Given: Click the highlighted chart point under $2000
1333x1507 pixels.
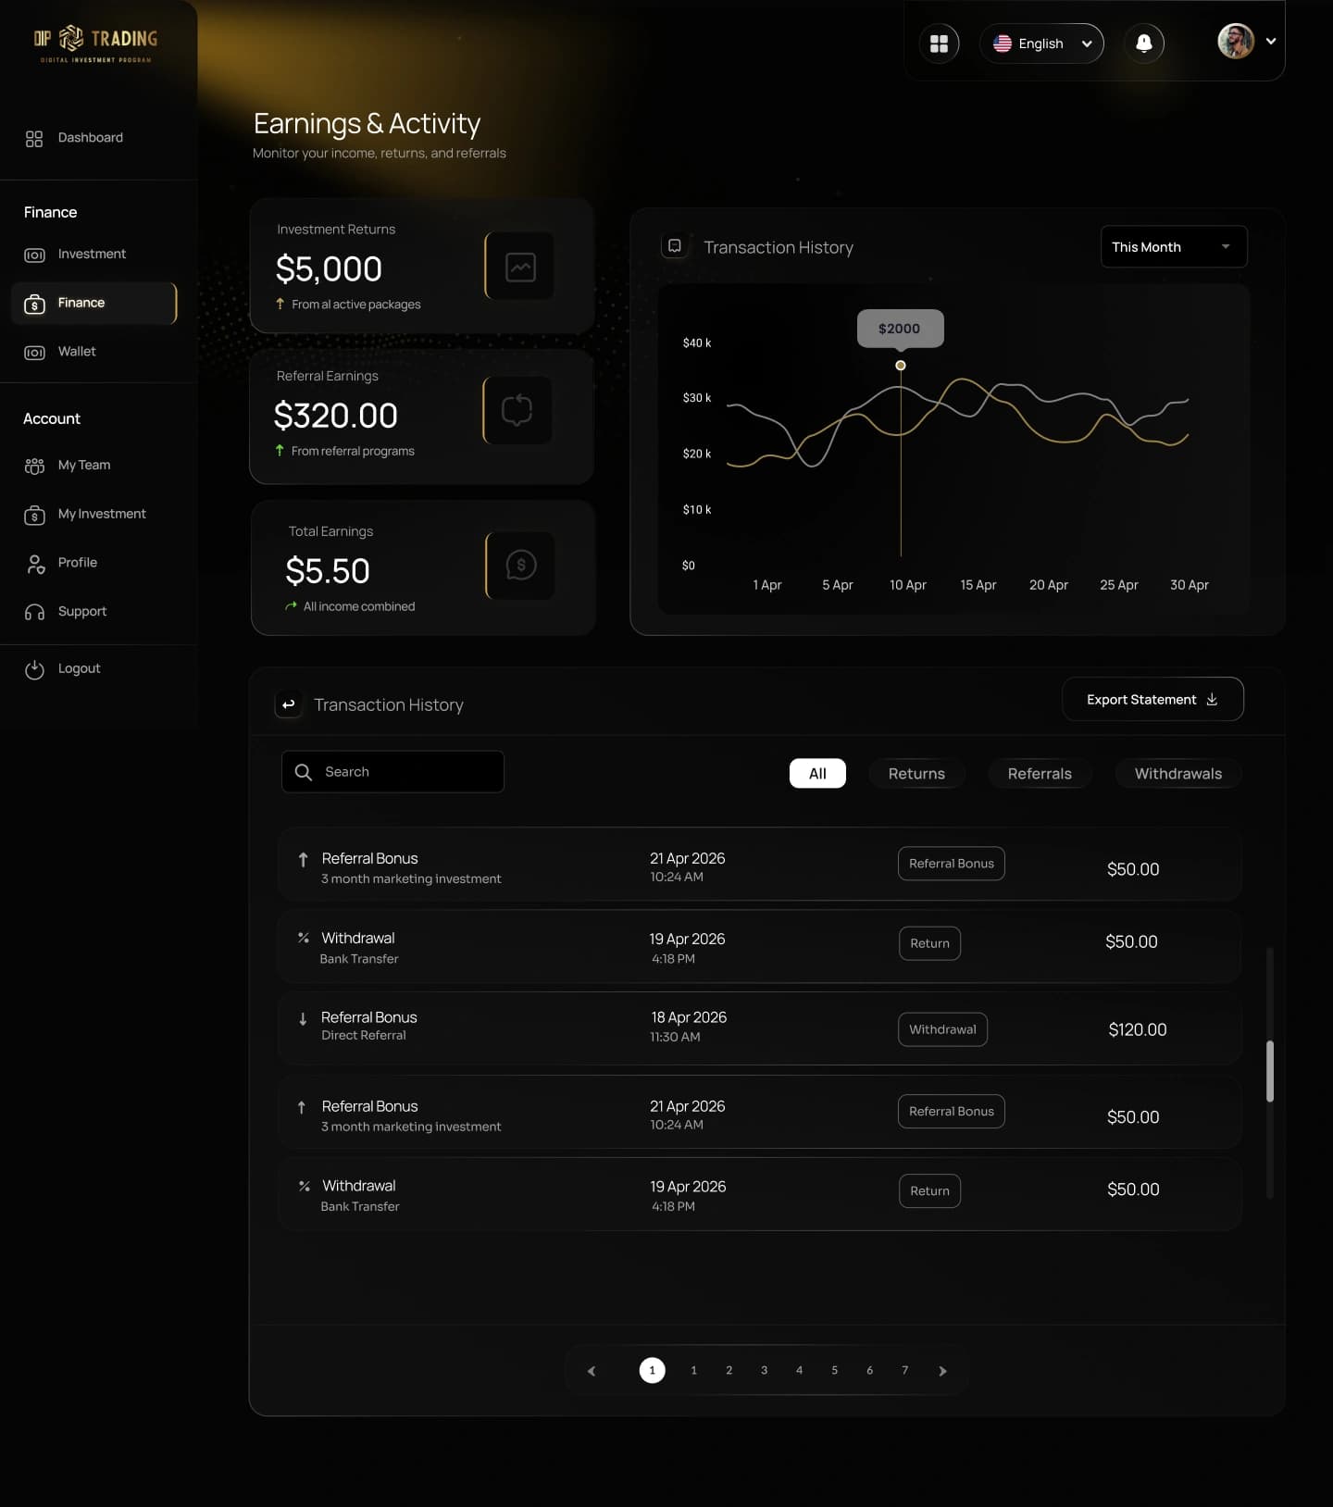Looking at the screenshot, I should pyautogui.click(x=901, y=366).
